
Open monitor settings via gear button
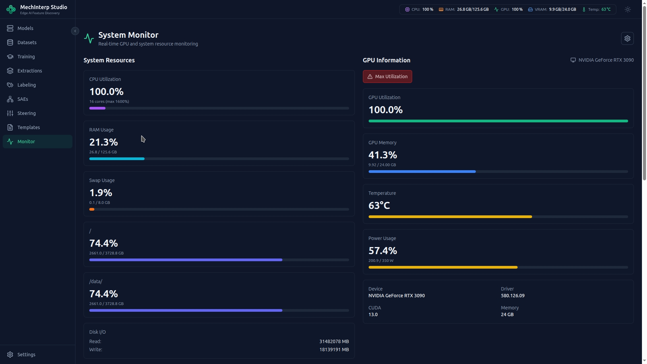(x=627, y=38)
